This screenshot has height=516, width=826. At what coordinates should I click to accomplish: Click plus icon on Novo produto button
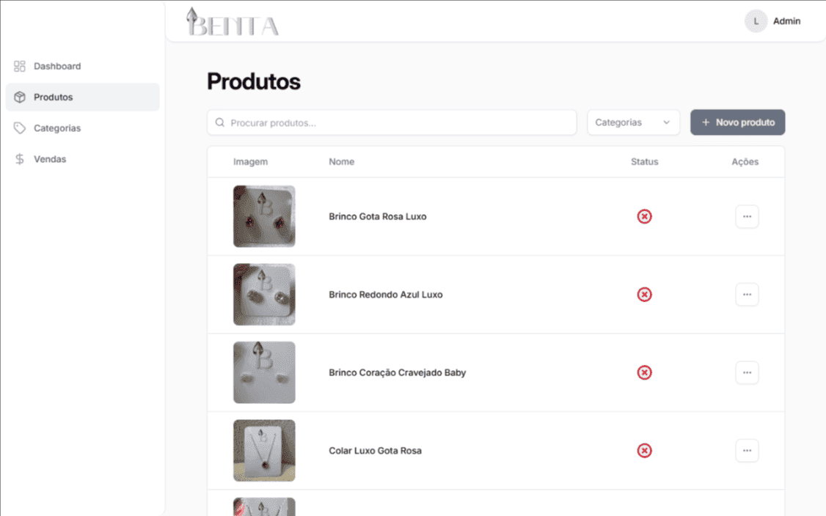click(x=706, y=123)
